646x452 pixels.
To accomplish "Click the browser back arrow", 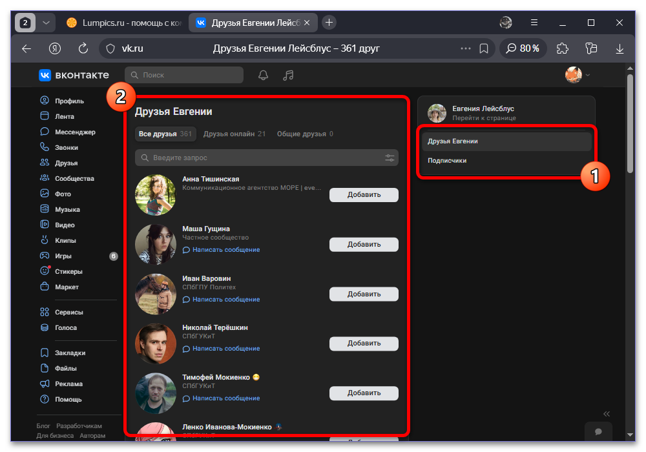I will [x=26, y=48].
